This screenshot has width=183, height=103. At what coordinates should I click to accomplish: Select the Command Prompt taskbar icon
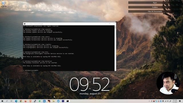(67, 101)
